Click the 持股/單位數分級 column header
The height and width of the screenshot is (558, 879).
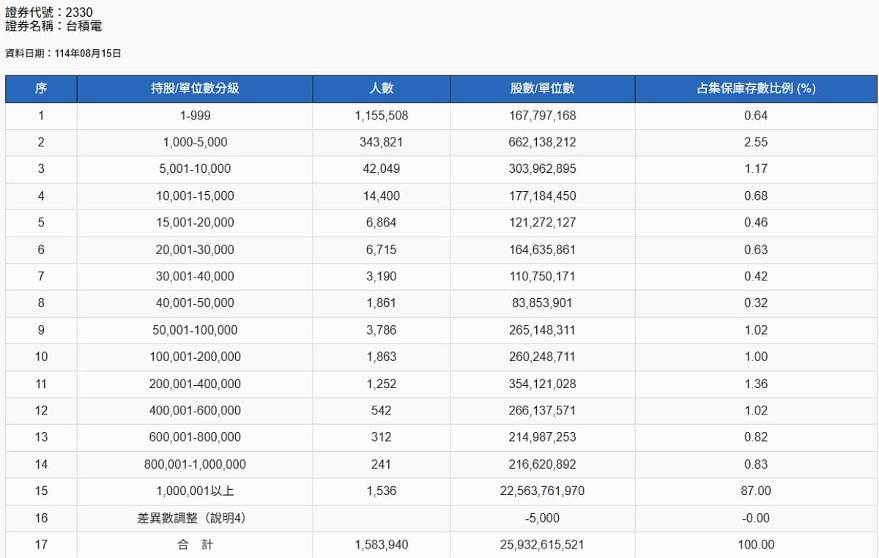[x=195, y=89]
